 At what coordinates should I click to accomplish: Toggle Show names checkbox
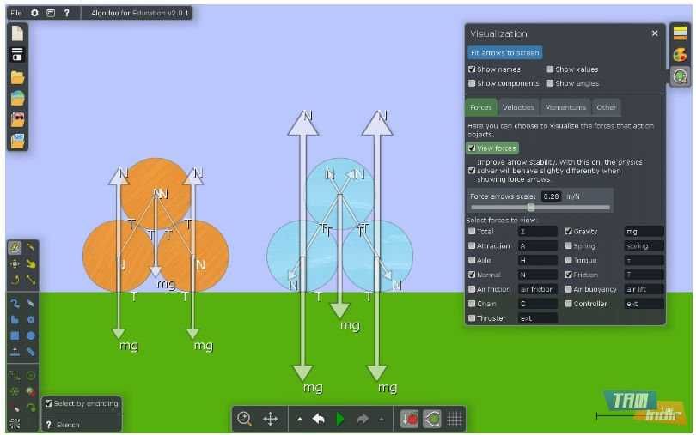(x=472, y=69)
